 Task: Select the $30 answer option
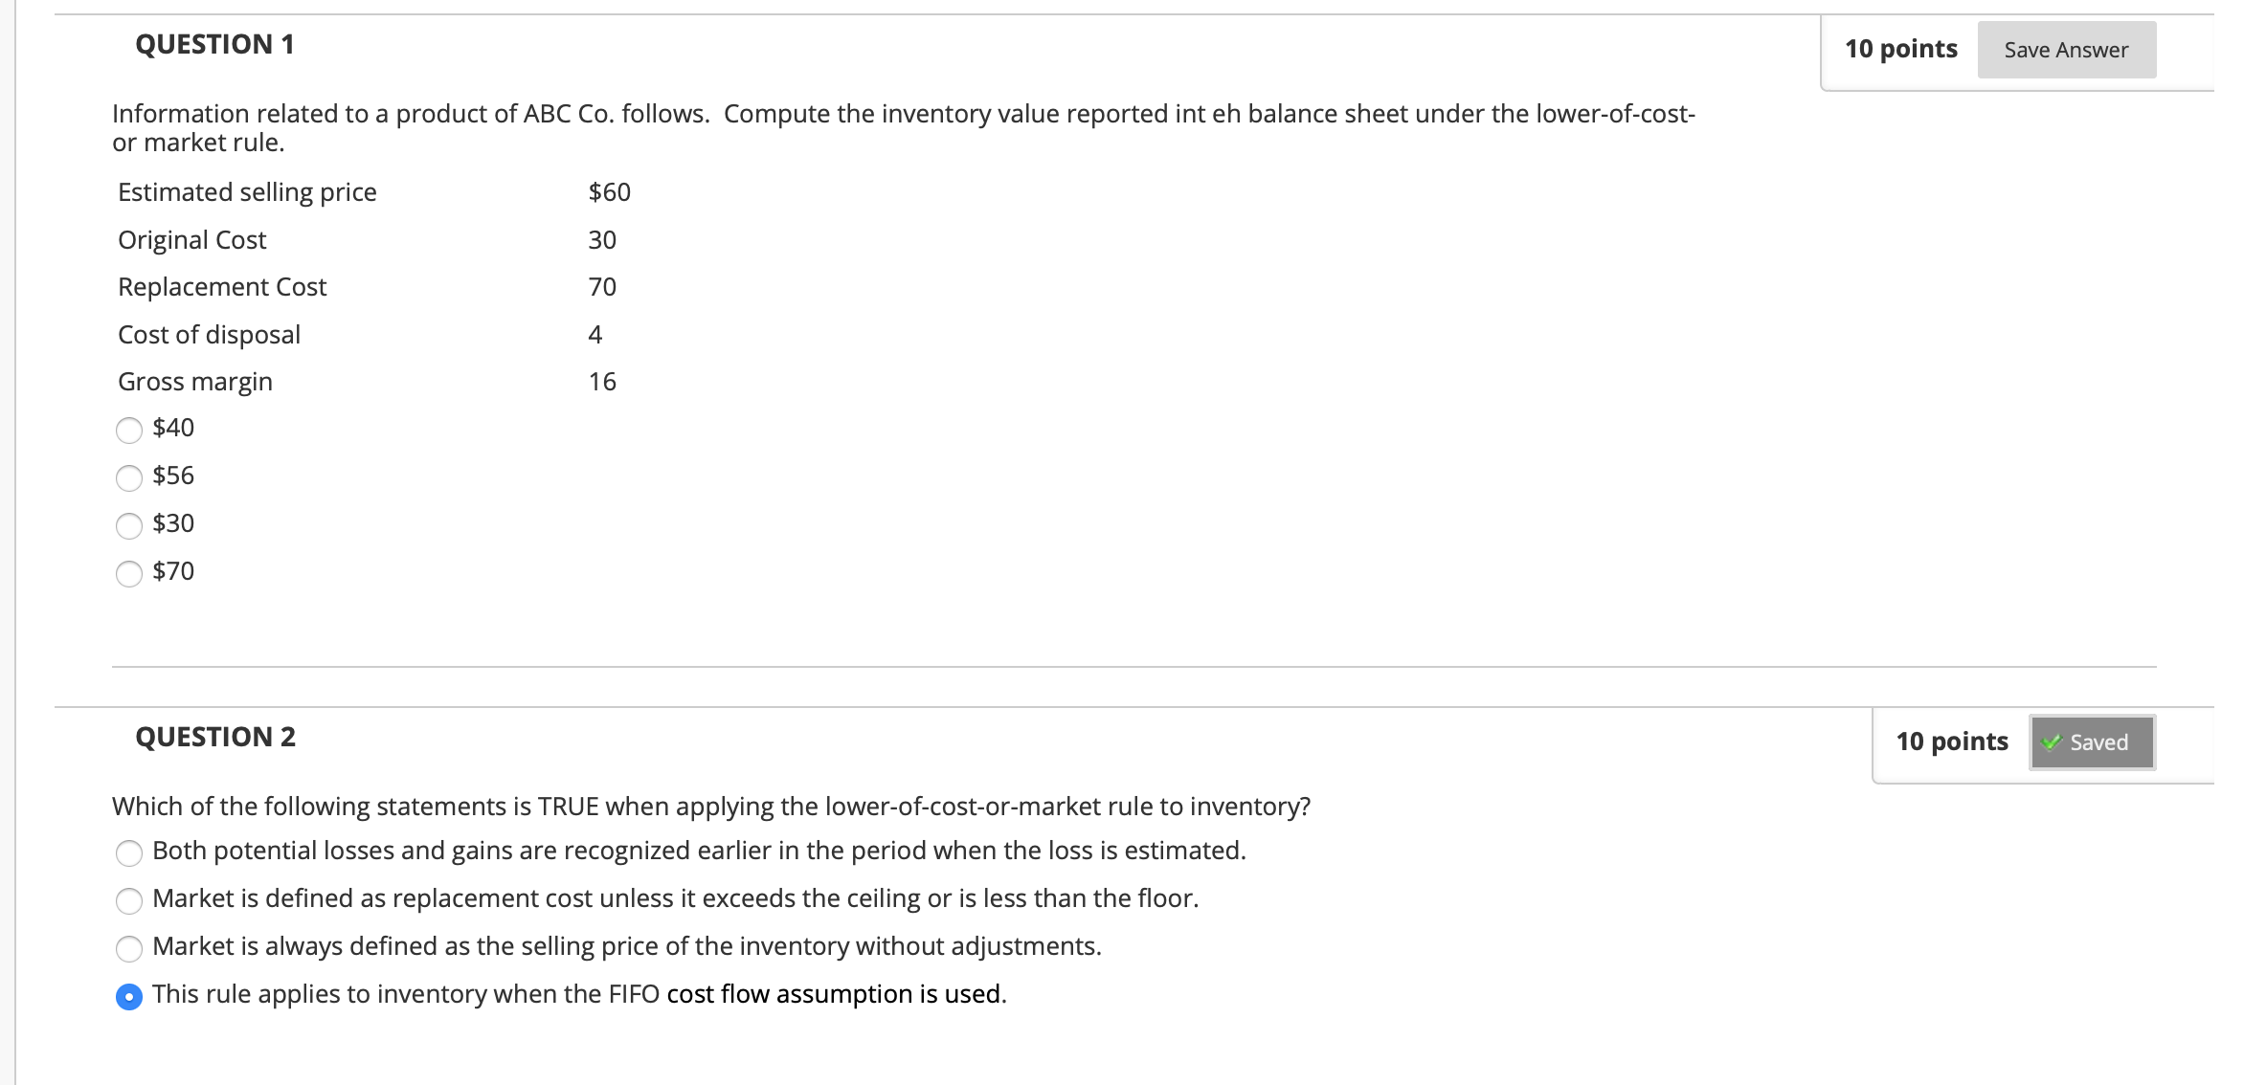tap(128, 524)
